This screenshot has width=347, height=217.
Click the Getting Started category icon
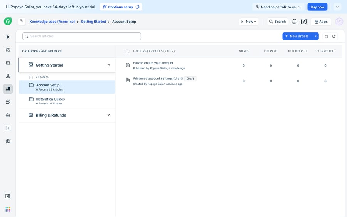(x=31, y=64)
